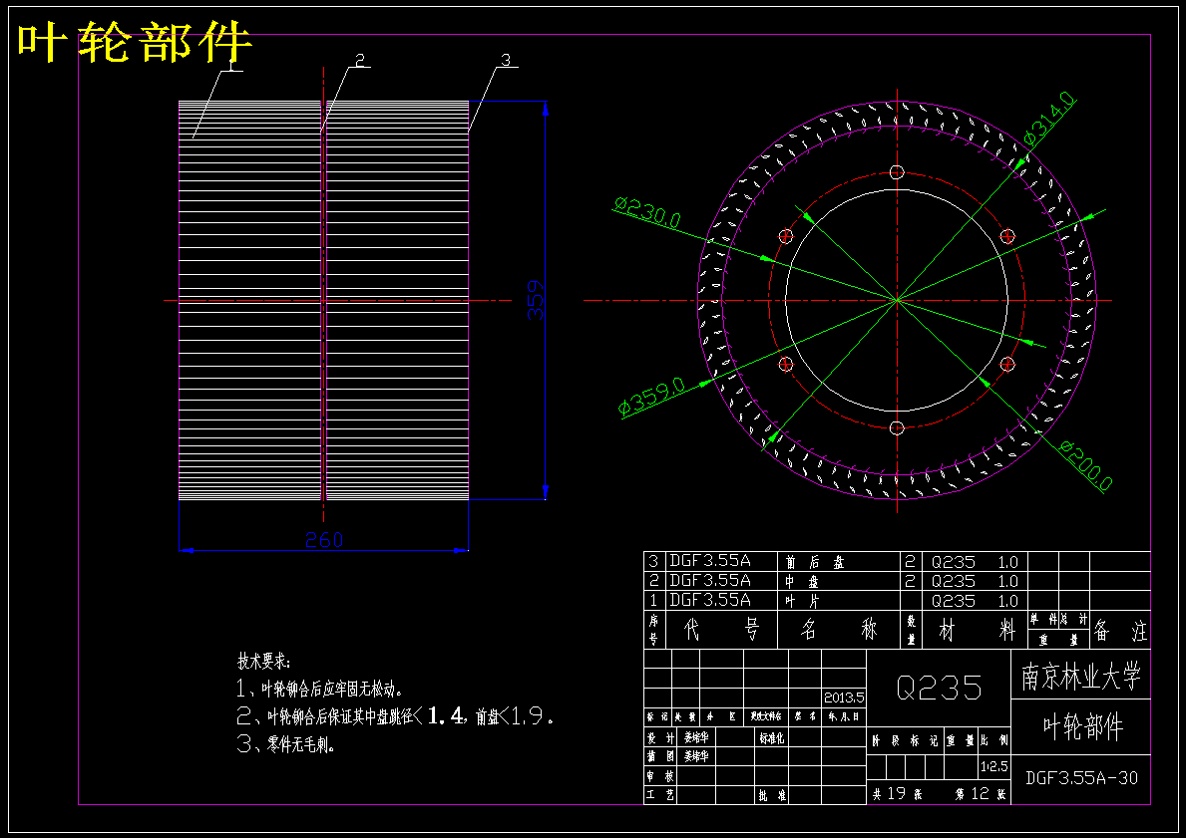Click the 260 width dimension text

click(324, 539)
